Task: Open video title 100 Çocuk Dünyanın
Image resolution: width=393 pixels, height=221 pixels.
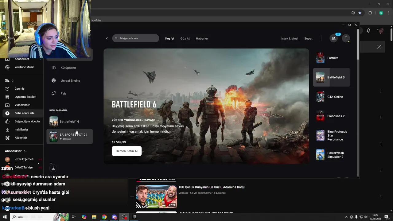Action: pos(212,187)
